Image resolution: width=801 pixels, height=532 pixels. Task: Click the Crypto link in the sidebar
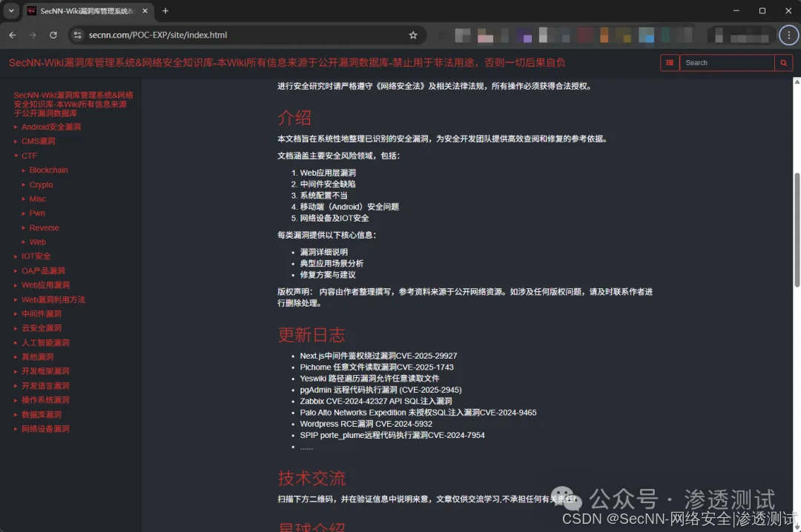(x=41, y=184)
